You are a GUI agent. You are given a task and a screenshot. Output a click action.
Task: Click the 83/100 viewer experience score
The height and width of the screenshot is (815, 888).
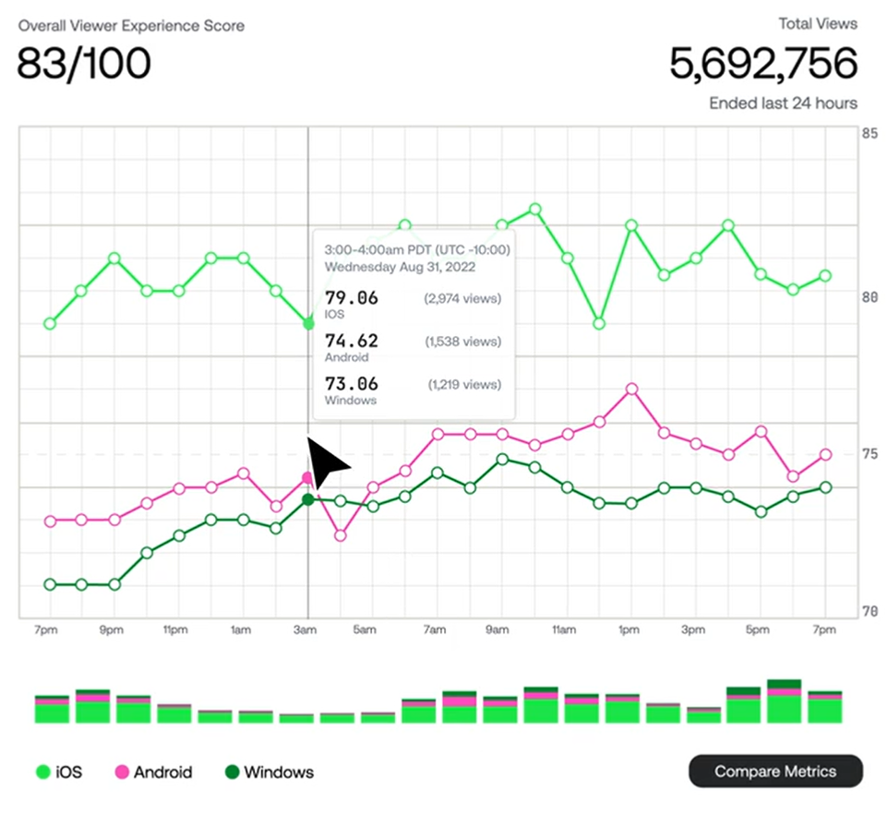tap(84, 64)
